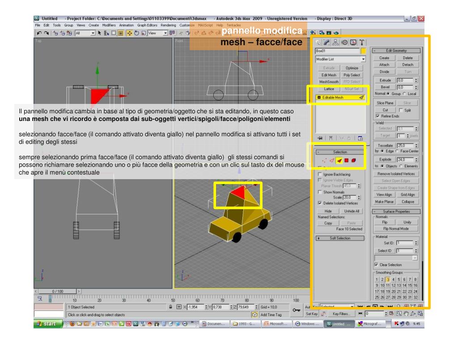458x344 pixels.
Task: Open the Graph Editors menu
Action: click(147, 25)
